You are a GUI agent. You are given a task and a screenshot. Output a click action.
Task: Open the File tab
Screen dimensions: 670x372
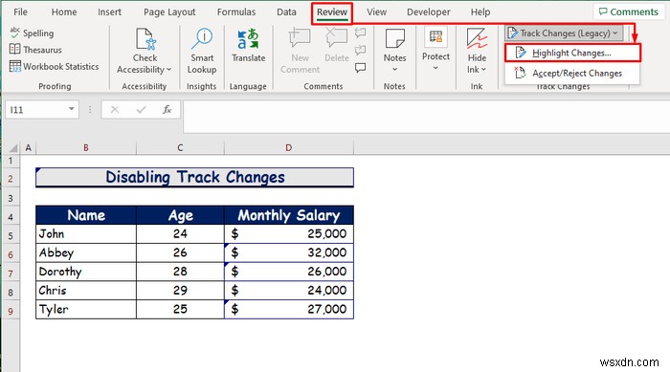[20, 12]
